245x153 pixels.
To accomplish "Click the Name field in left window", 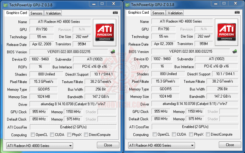I will click(x=60, y=22).
